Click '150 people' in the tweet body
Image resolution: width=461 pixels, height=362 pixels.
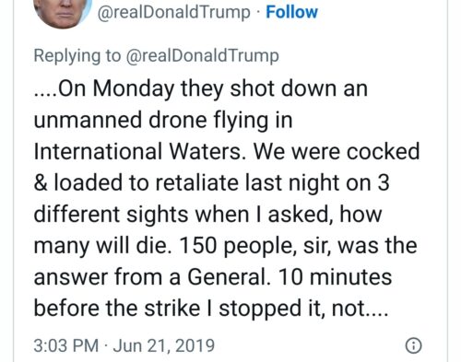pos(237,246)
